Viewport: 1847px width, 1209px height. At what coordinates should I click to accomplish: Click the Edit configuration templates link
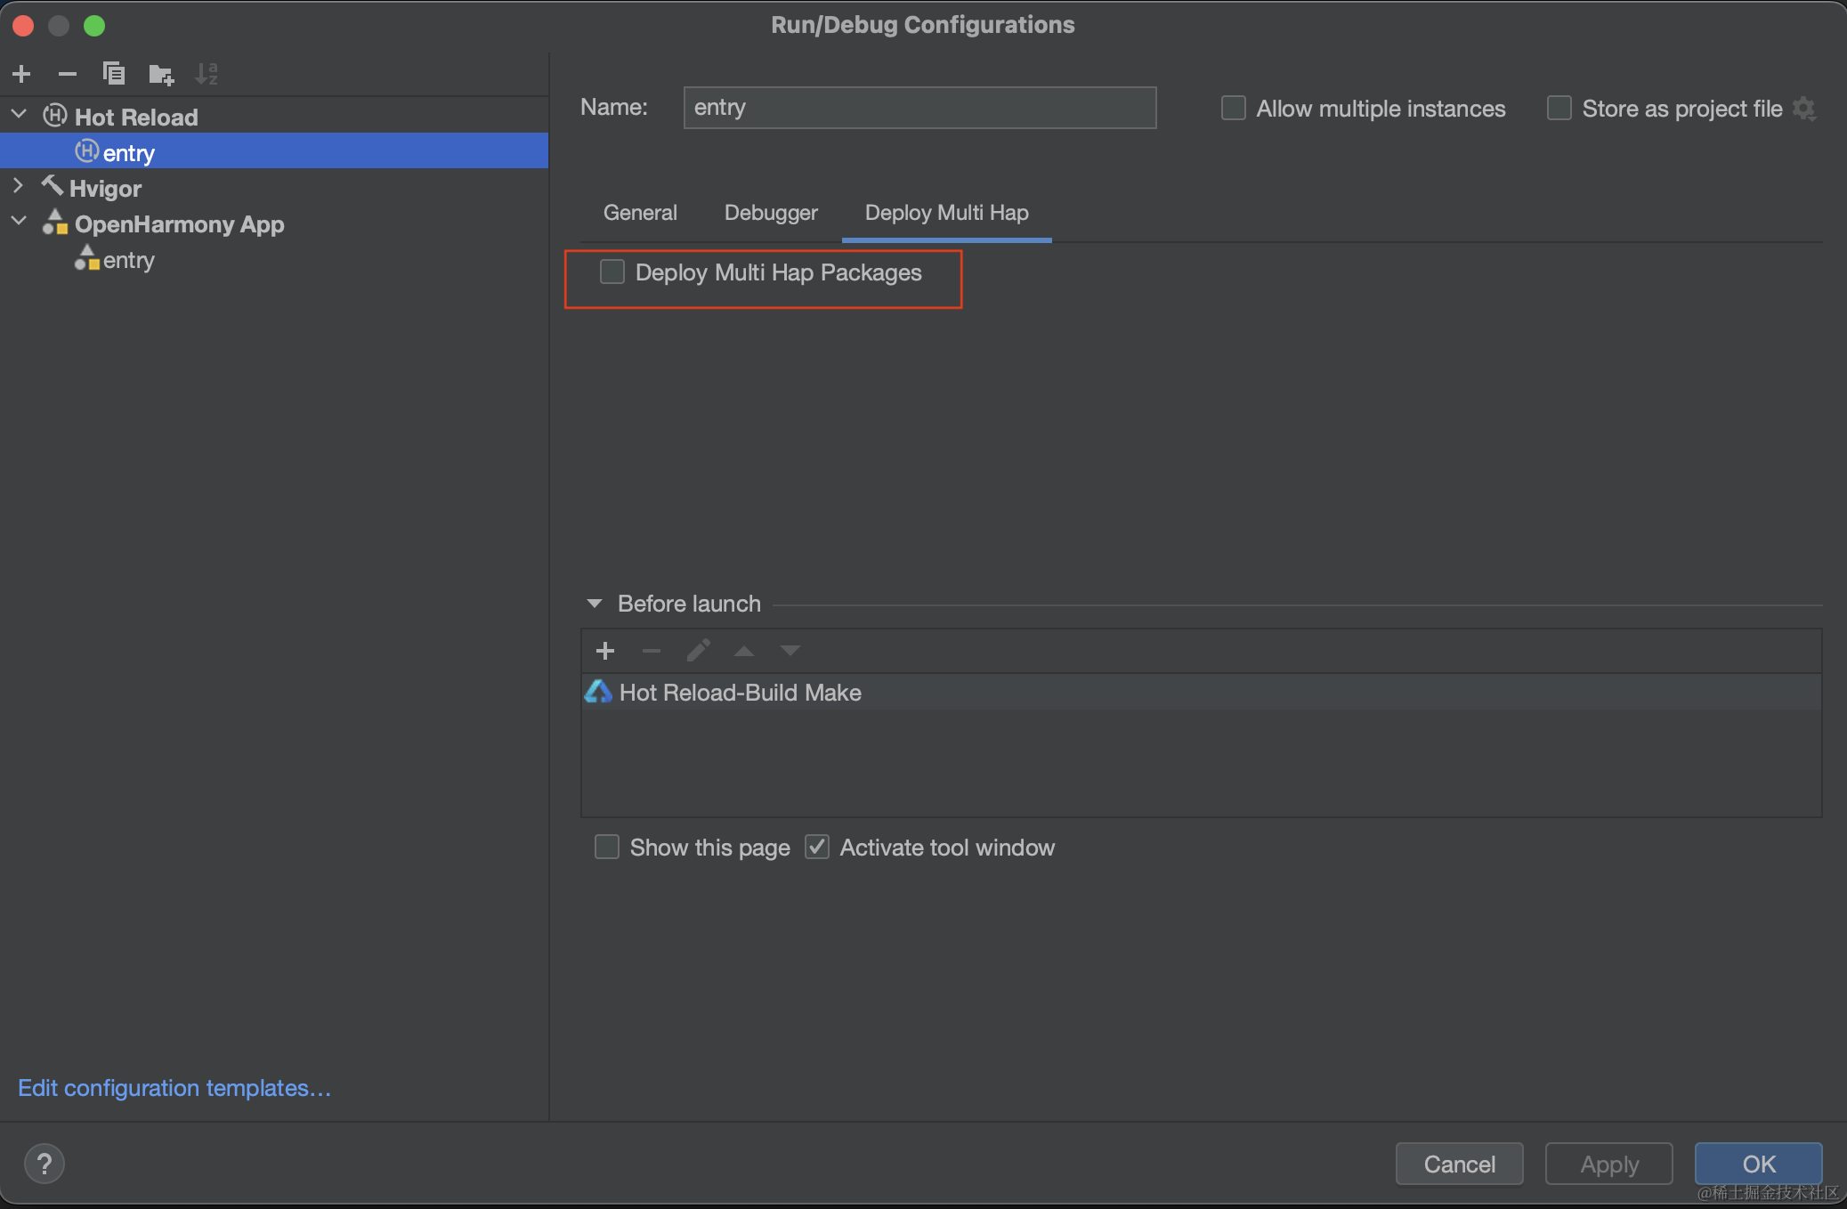pyautogui.click(x=175, y=1085)
